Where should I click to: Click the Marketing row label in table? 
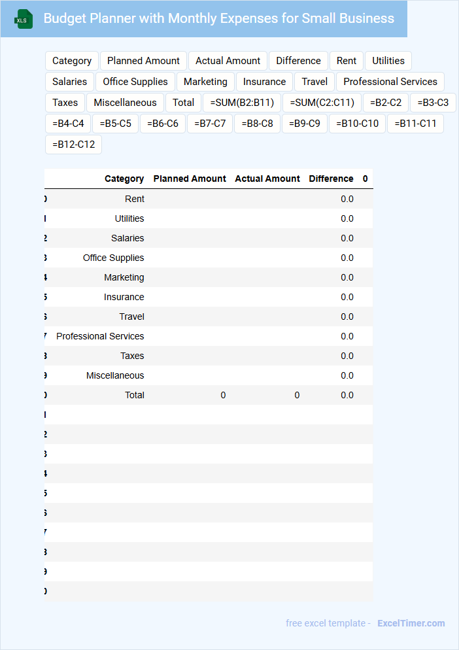click(x=124, y=277)
